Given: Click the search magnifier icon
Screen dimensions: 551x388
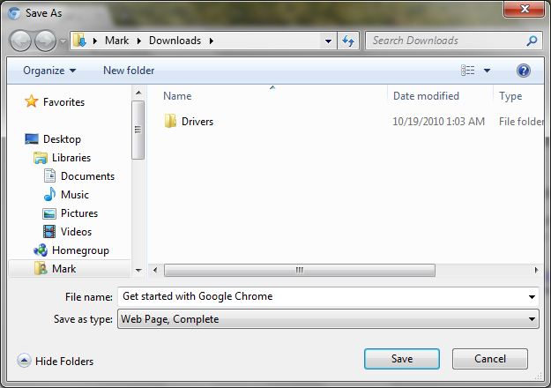Looking at the screenshot, I should (532, 41).
